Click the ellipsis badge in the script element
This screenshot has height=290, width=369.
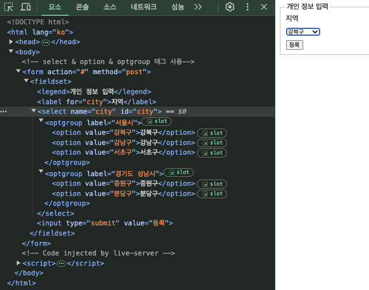coord(61,264)
